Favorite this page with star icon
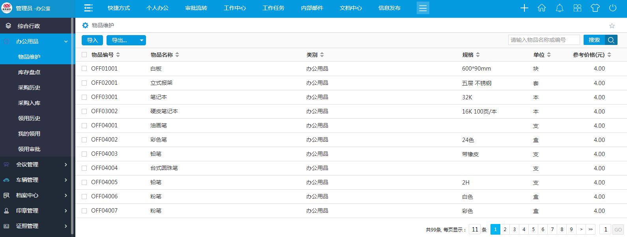The width and height of the screenshot is (627, 237). 612,26
